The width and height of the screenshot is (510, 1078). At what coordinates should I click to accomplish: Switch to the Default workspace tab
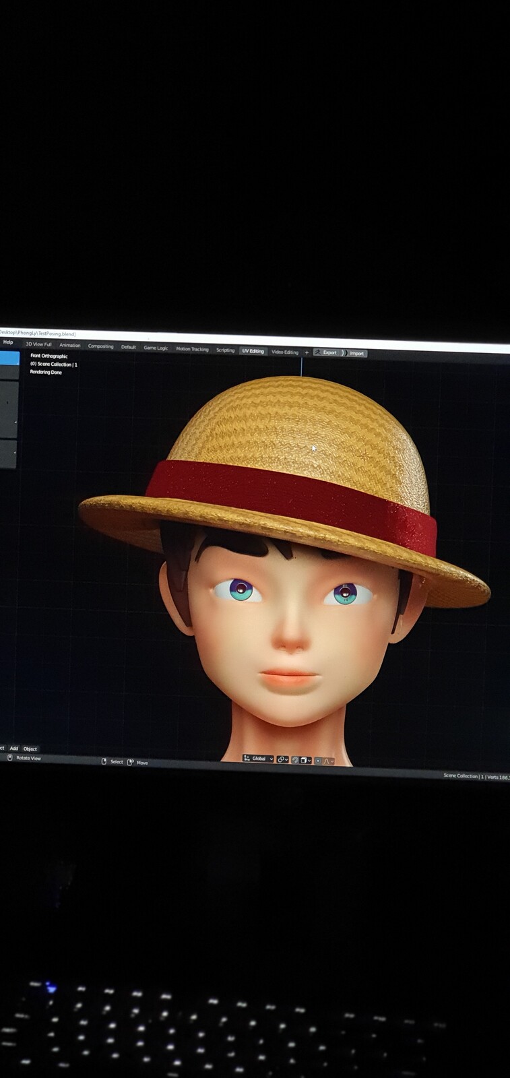coord(129,347)
